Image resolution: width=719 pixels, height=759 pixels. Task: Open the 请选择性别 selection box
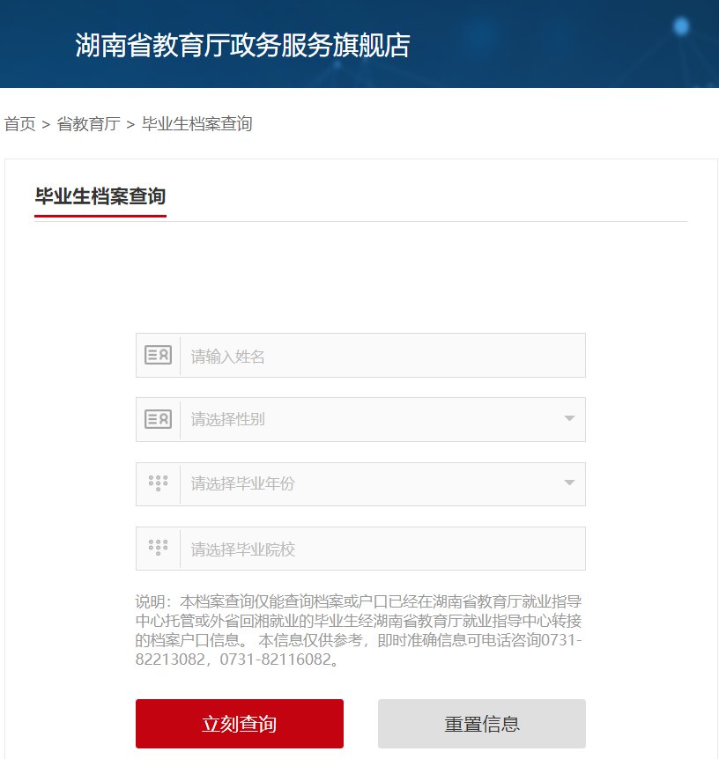tap(370, 419)
